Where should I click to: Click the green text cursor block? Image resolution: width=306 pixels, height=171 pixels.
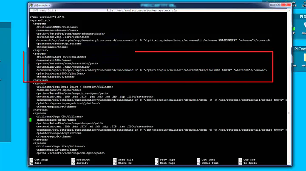[31, 120]
